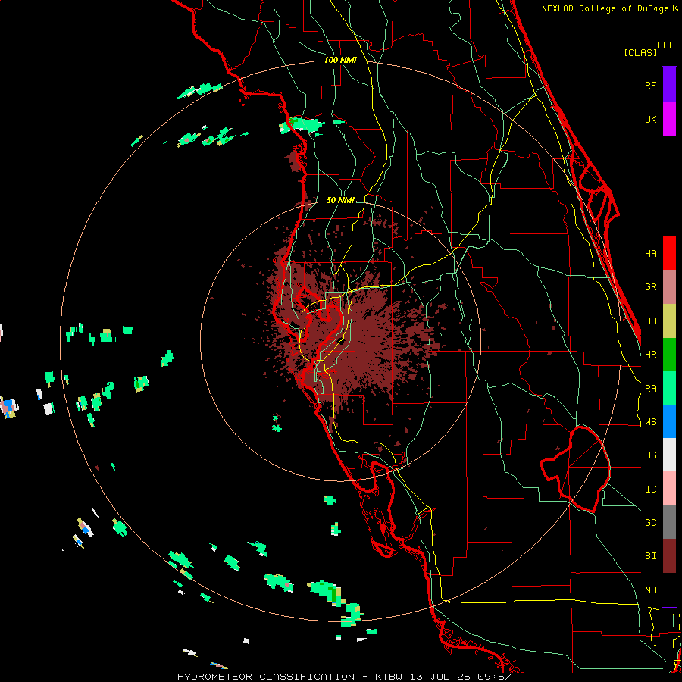This screenshot has width=682, height=682.
Task: Click the WS wet snow blue swatch
Action: [x=669, y=421]
